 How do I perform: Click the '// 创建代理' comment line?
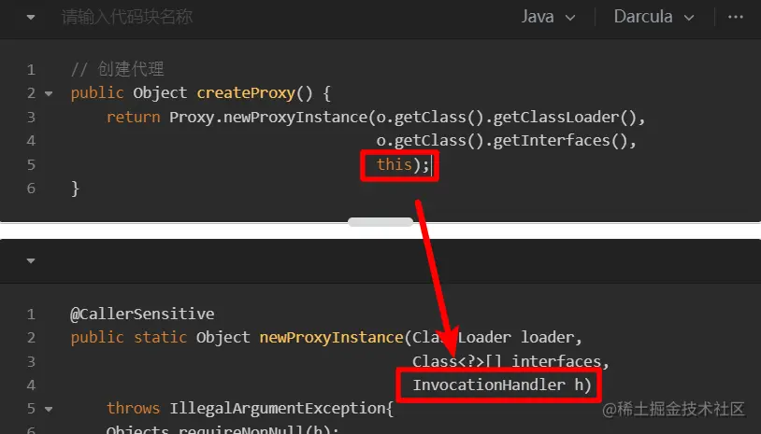tap(118, 69)
